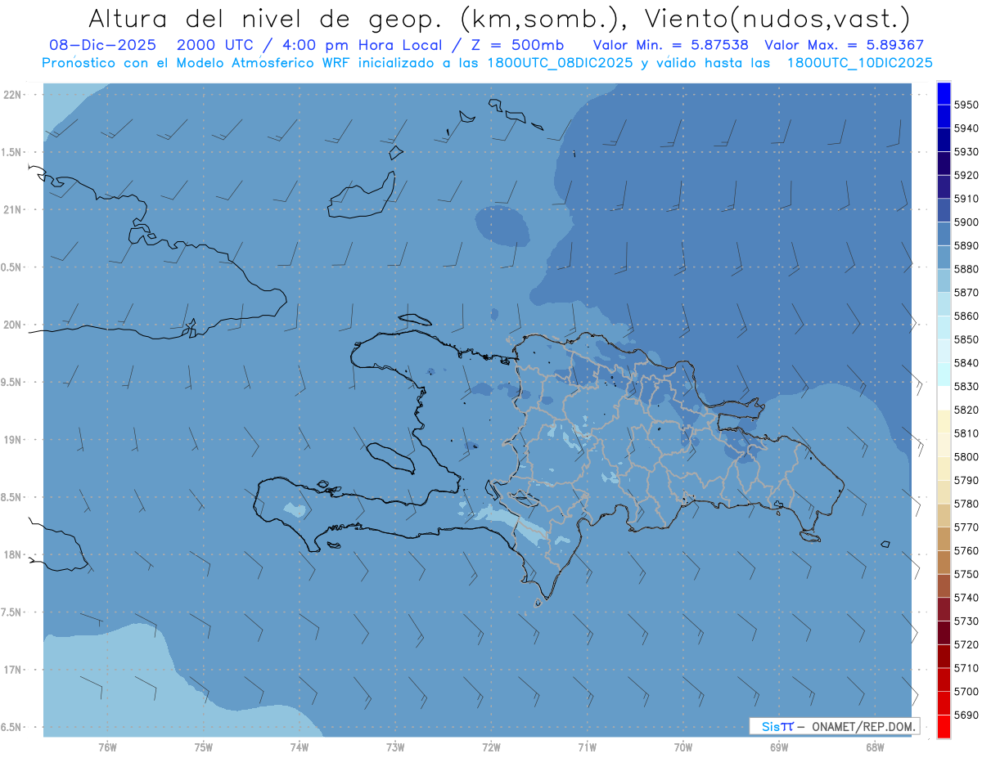Click the '5760' color bar value
This screenshot has width=982, height=758.
966,550
